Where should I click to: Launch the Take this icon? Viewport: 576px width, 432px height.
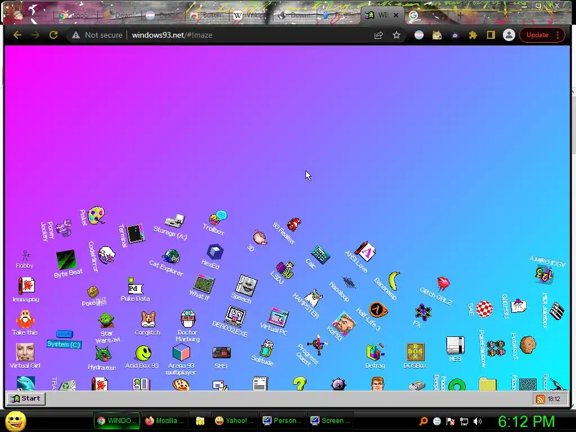[25, 319]
